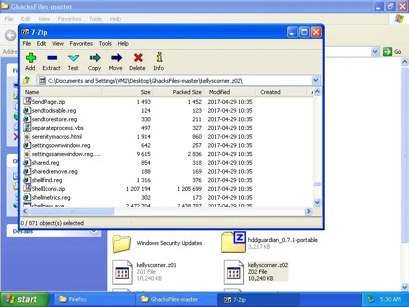Go up one folder level in 7-Zip
Image resolution: width=409 pixels, height=307 pixels.
(x=27, y=80)
